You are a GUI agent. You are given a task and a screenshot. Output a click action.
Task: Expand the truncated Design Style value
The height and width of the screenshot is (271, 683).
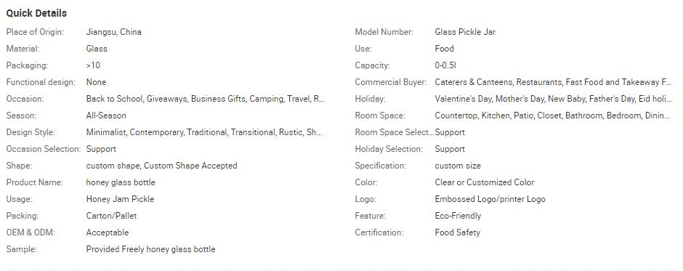(204, 132)
